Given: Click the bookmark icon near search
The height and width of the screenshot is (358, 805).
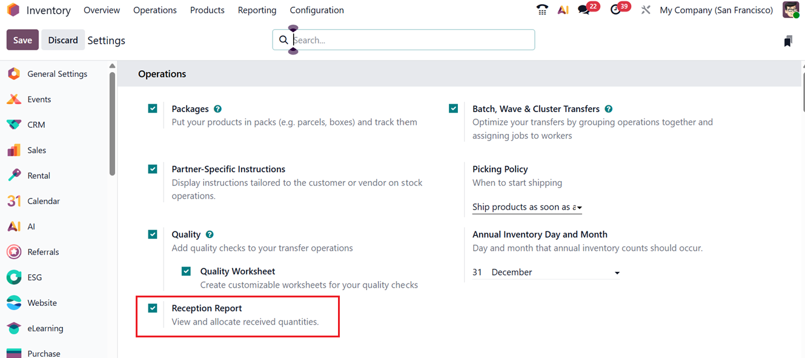Looking at the screenshot, I should tap(787, 41).
